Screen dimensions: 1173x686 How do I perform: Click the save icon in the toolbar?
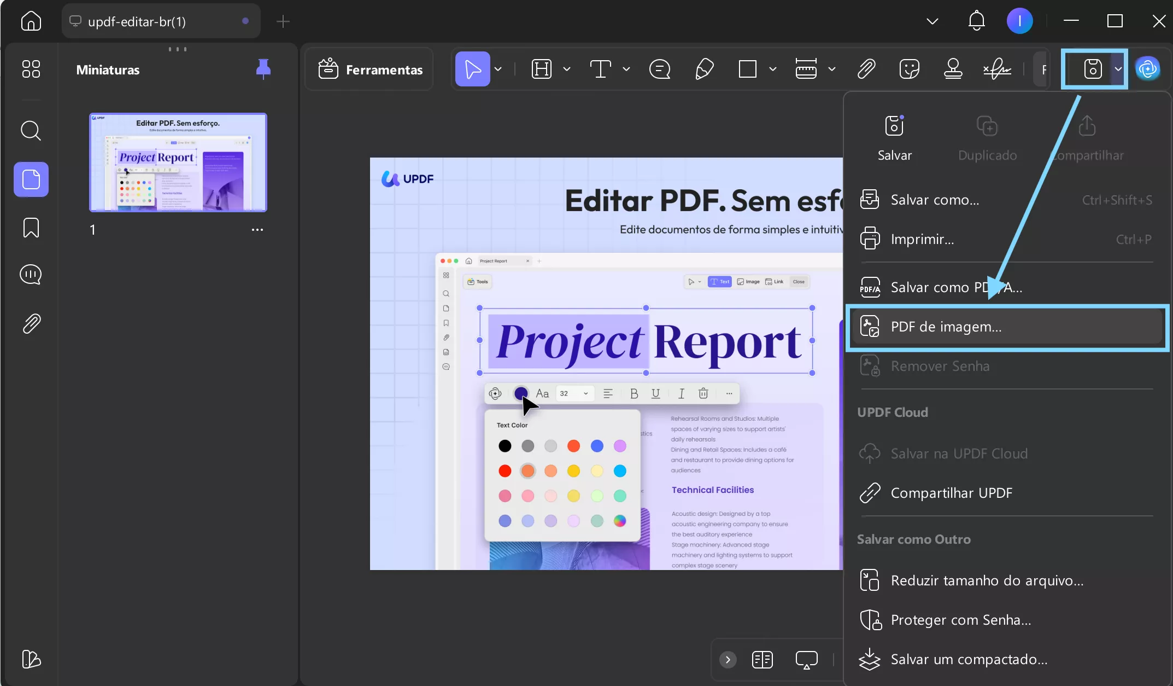coord(1093,69)
